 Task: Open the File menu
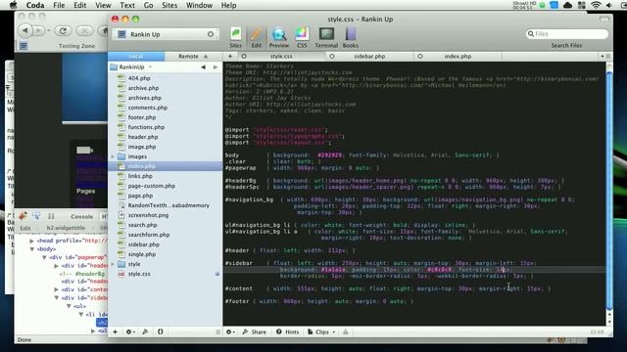click(59, 5)
